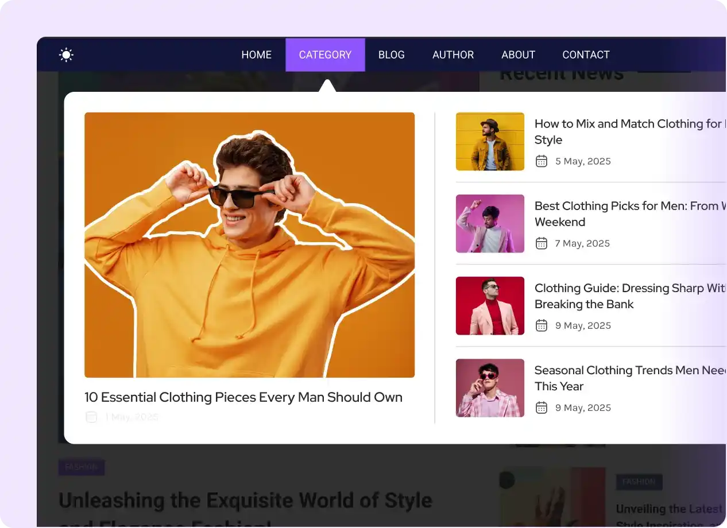This screenshot has width=727, height=528.
Task: Open "10 Essential Clothing Pieces Every Man Should Own"
Action: point(243,397)
